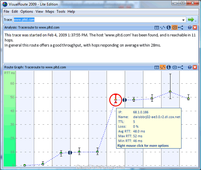The width and height of the screenshot is (201, 170).
Task: Click the IP value 68.1.0.186 in tooltip
Action: 141,112
